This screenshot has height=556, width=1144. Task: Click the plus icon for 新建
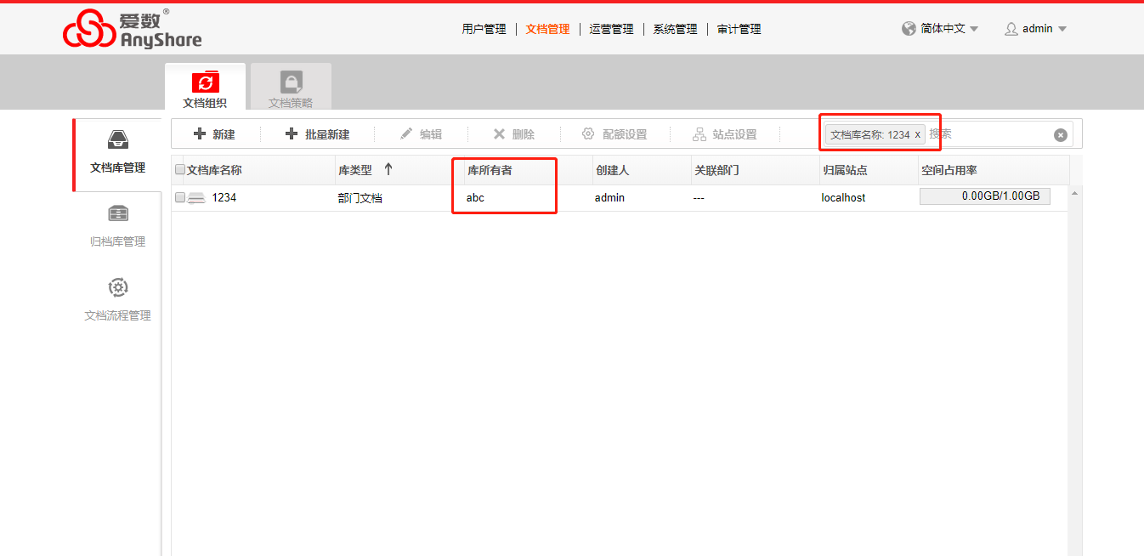click(x=200, y=134)
